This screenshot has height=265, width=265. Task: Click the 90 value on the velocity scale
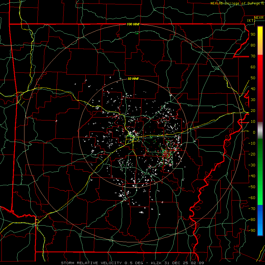(x=253, y=34)
